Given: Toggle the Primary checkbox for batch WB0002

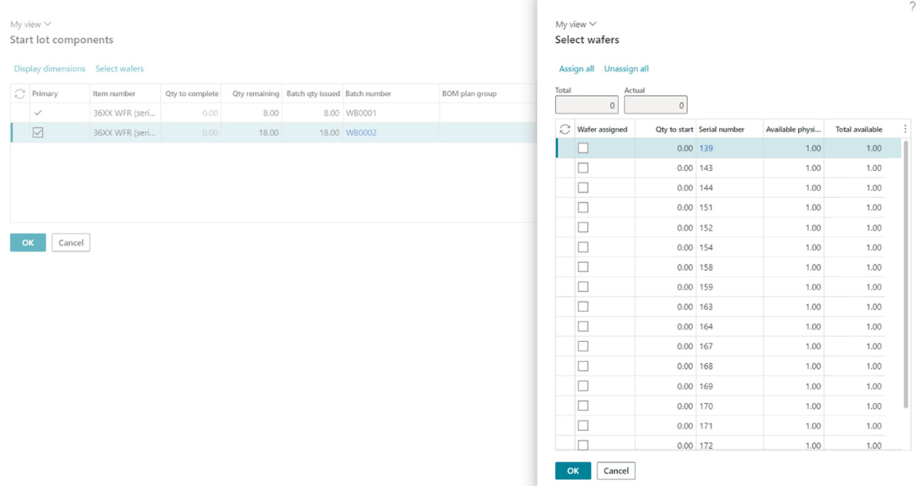Looking at the screenshot, I should (x=38, y=133).
